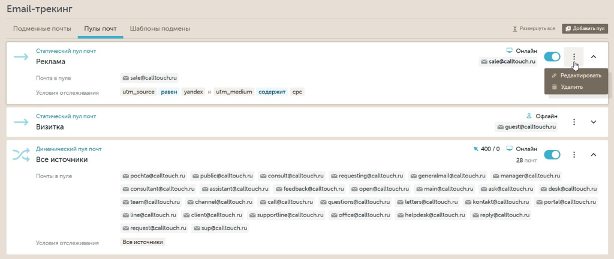This screenshot has width=614, height=259.
Task: Expand the Визитка pool with chevron
Action: 594,122
